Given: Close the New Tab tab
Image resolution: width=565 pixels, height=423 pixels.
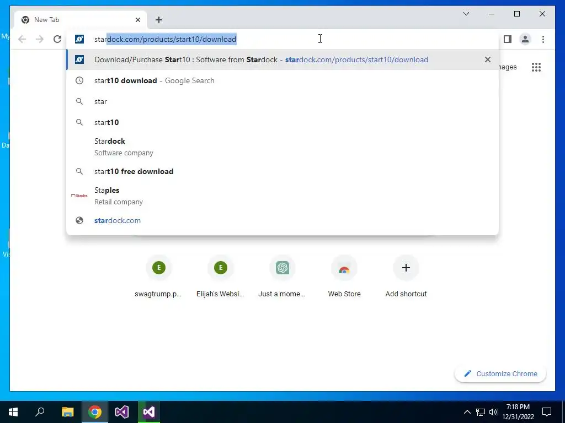Looking at the screenshot, I should click(137, 20).
